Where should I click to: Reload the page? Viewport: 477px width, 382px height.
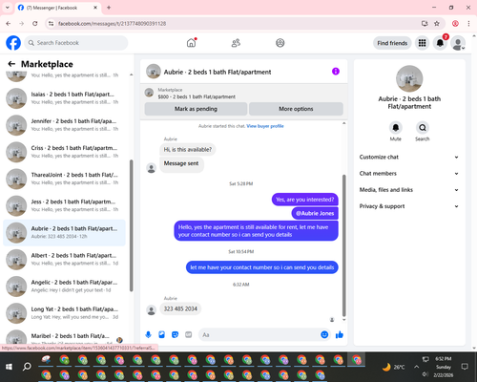(x=35, y=23)
